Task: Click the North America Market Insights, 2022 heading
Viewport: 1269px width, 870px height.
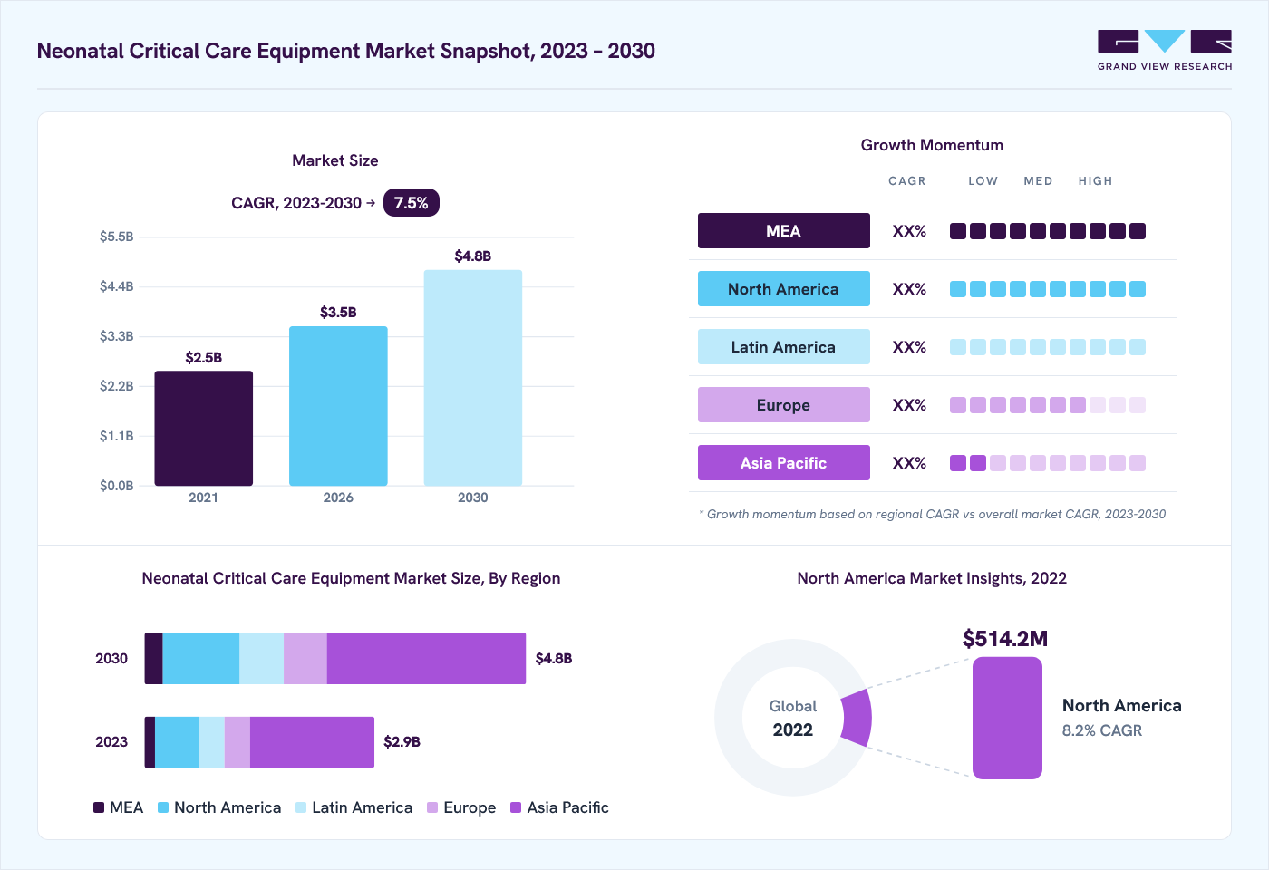Action: click(932, 578)
